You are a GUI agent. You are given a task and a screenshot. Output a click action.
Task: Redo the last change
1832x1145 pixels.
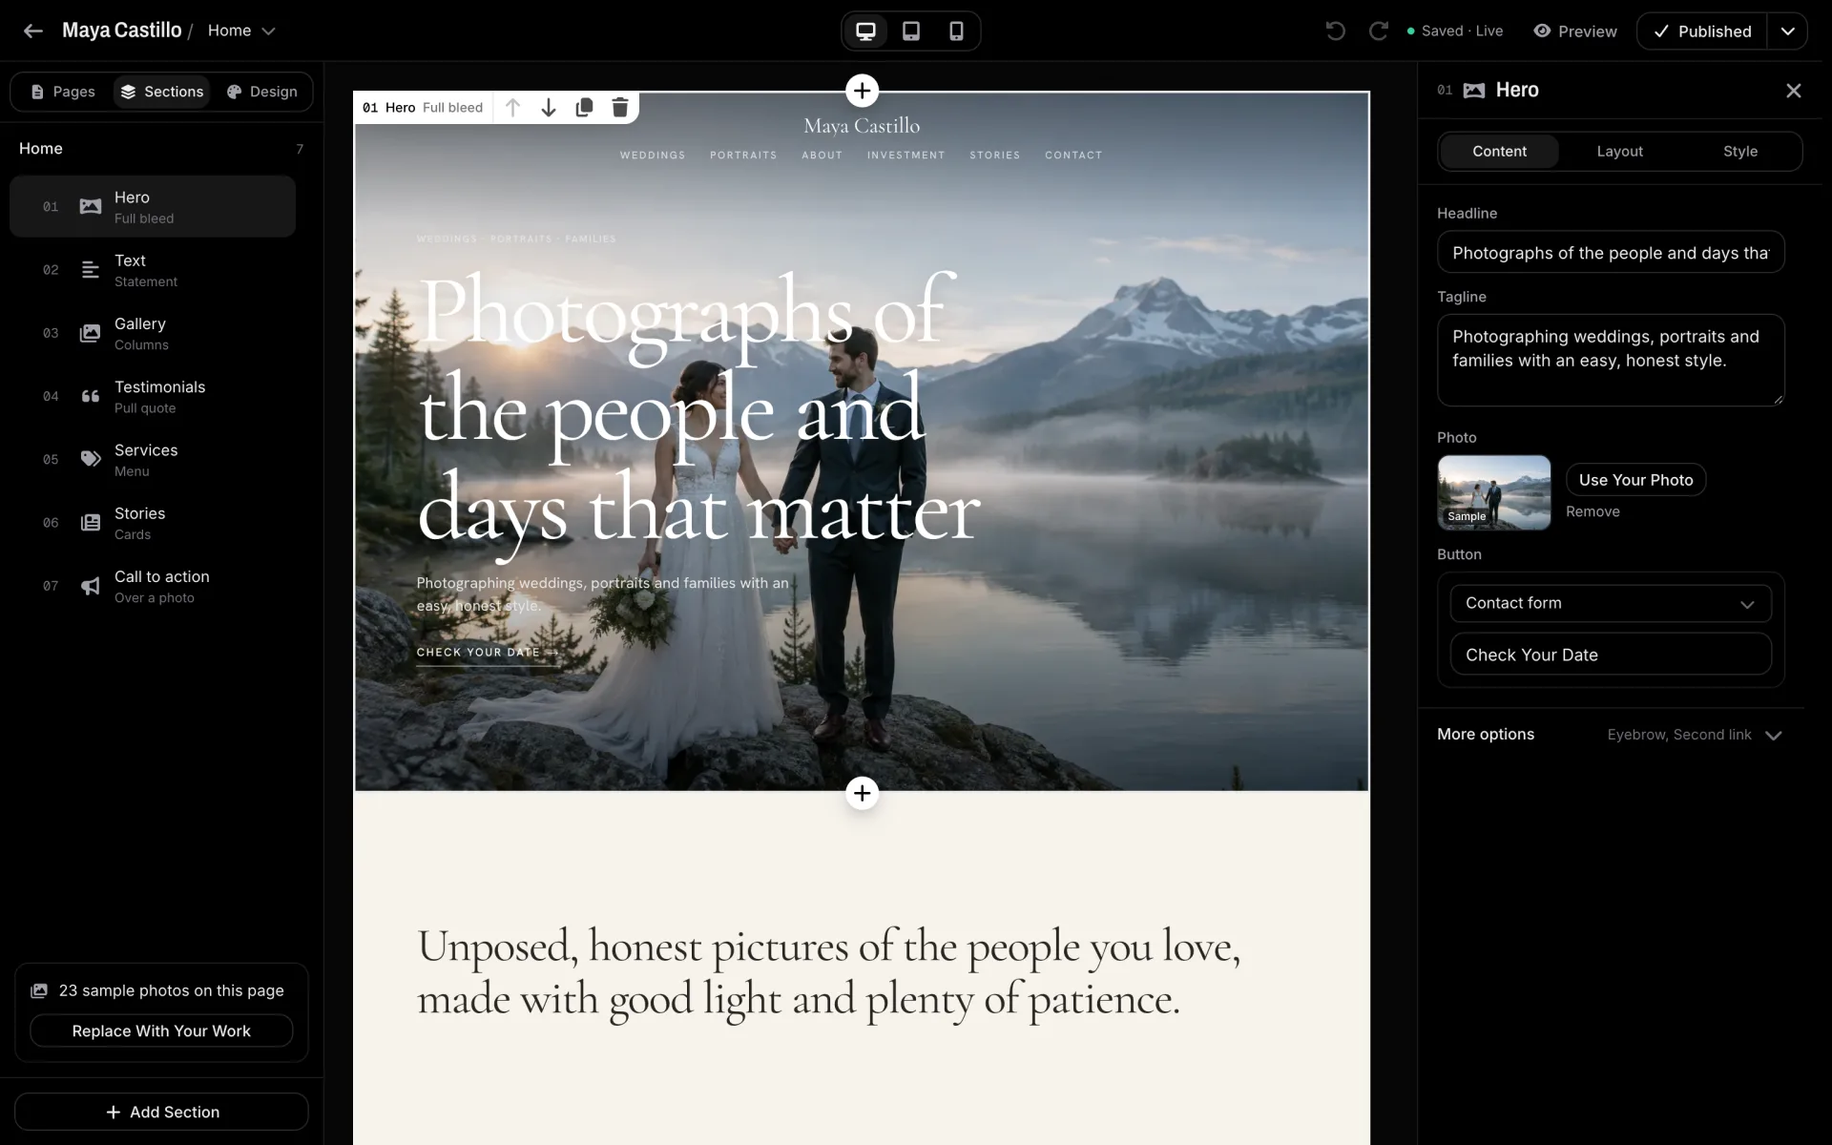point(1378,31)
